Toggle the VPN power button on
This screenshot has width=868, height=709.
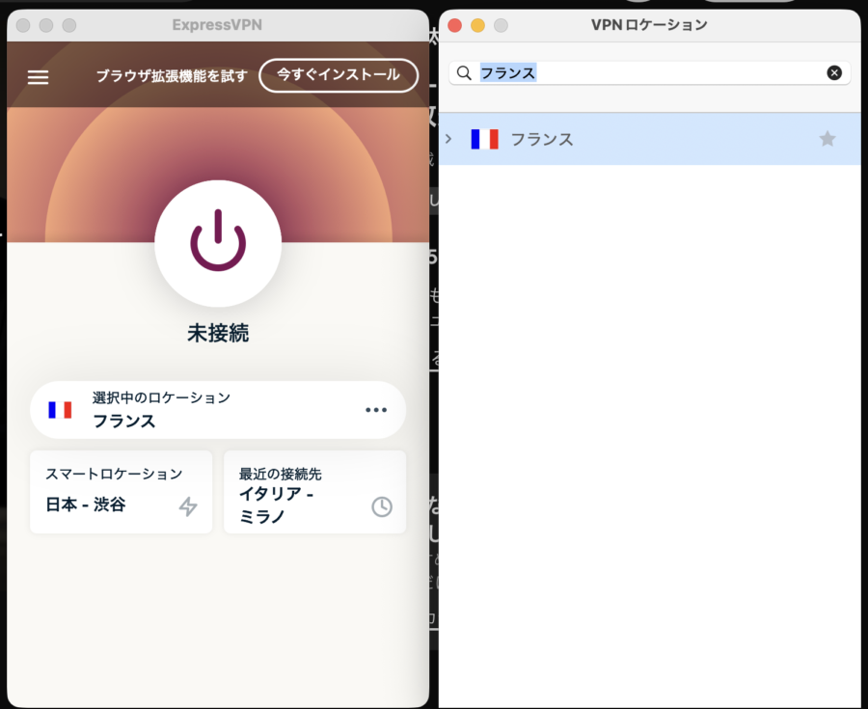click(x=218, y=243)
